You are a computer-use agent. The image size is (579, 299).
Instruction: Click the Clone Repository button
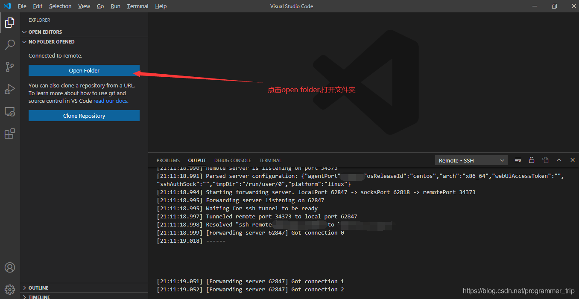click(x=84, y=116)
